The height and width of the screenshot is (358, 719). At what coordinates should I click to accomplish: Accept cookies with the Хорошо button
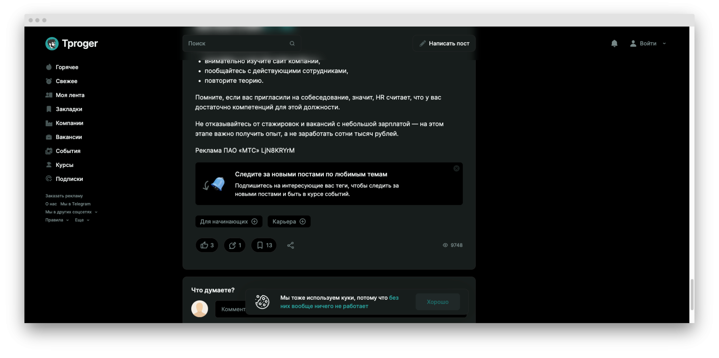438,302
